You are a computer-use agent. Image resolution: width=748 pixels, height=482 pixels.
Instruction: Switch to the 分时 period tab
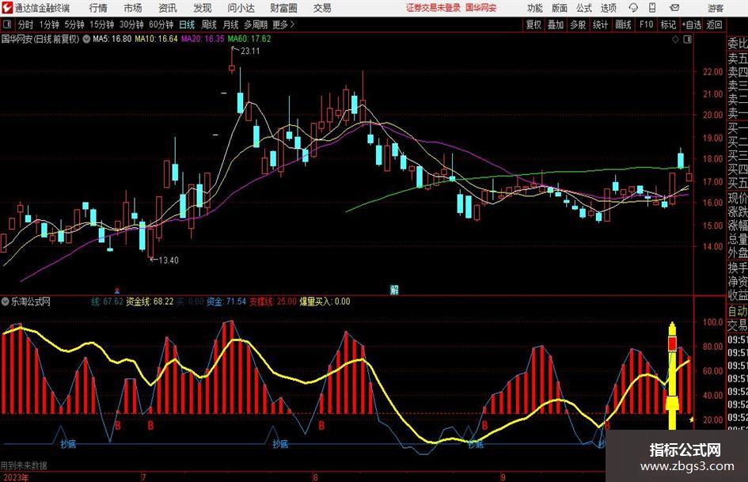point(26,25)
